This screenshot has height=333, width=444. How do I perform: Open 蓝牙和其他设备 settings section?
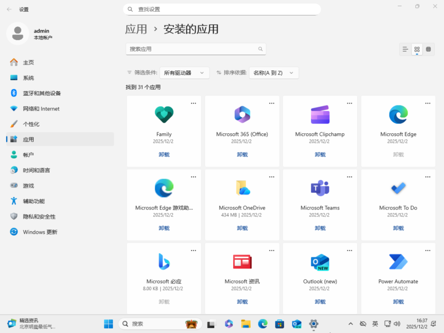pyautogui.click(x=60, y=93)
